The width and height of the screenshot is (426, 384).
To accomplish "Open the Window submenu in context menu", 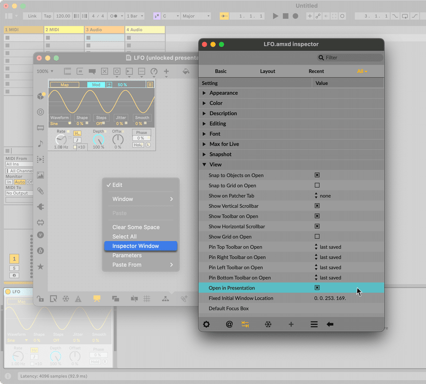I will click(141, 199).
